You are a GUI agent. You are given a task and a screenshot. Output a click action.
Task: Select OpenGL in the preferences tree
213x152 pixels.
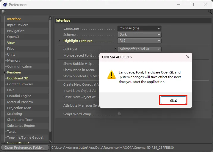pyautogui.click(x=14, y=37)
